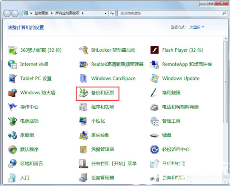Click the search magnifier button
Viewport: 230px width, 186px height.
point(224,13)
